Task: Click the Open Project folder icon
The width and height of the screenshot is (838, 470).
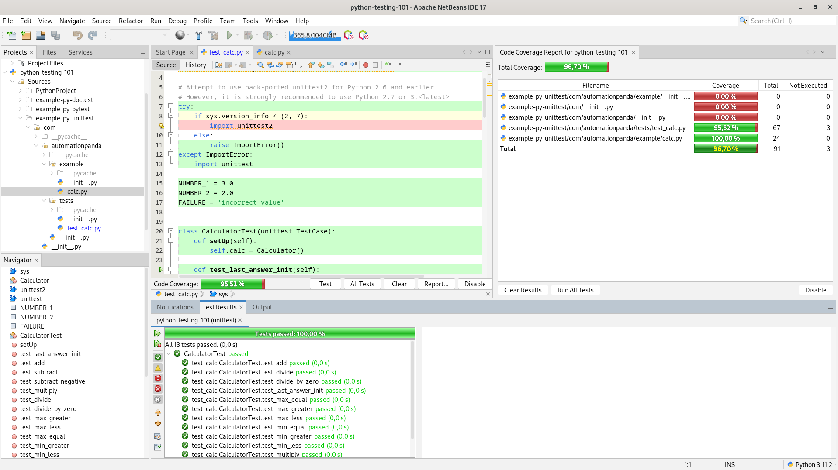Action: (x=41, y=35)
